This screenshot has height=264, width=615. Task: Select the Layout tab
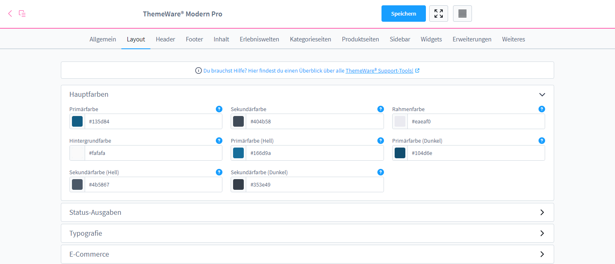[x=136, y=39]
